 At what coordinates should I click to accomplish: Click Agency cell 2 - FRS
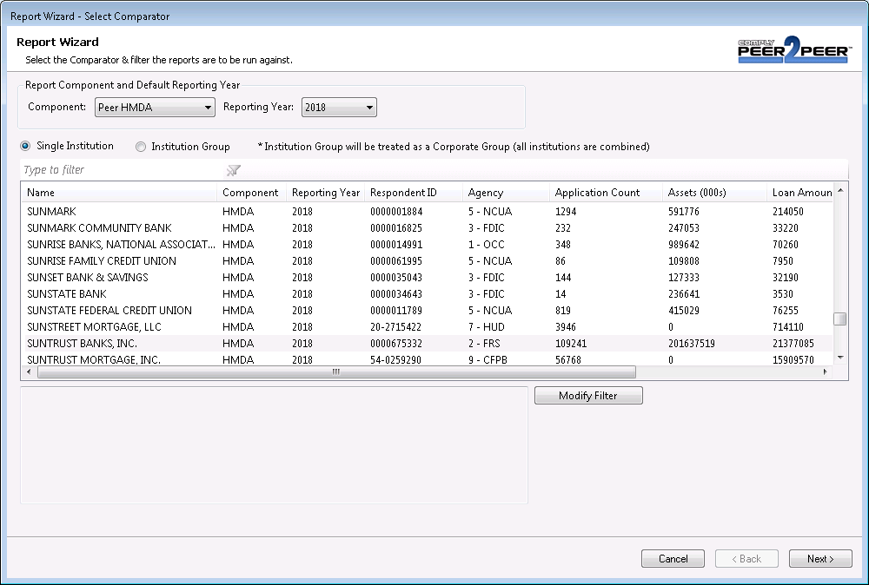click(x=484, y=344)
